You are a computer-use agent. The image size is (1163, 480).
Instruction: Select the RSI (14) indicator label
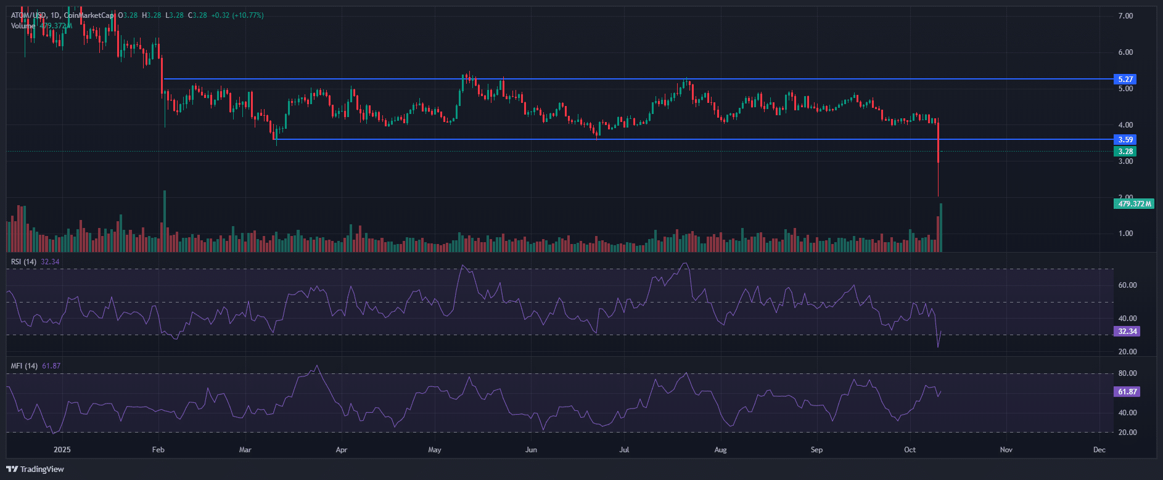point(23,262)
